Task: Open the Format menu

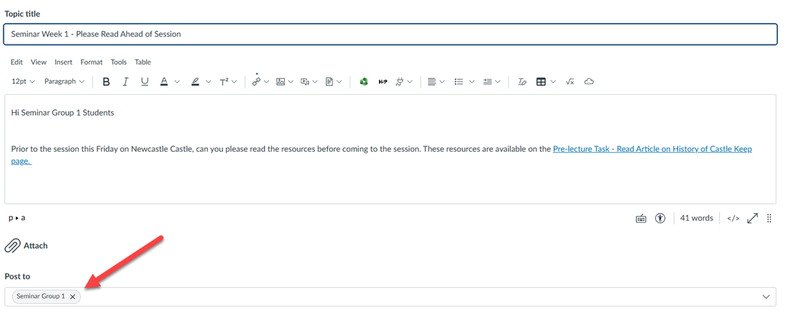Action: (92, 62)
